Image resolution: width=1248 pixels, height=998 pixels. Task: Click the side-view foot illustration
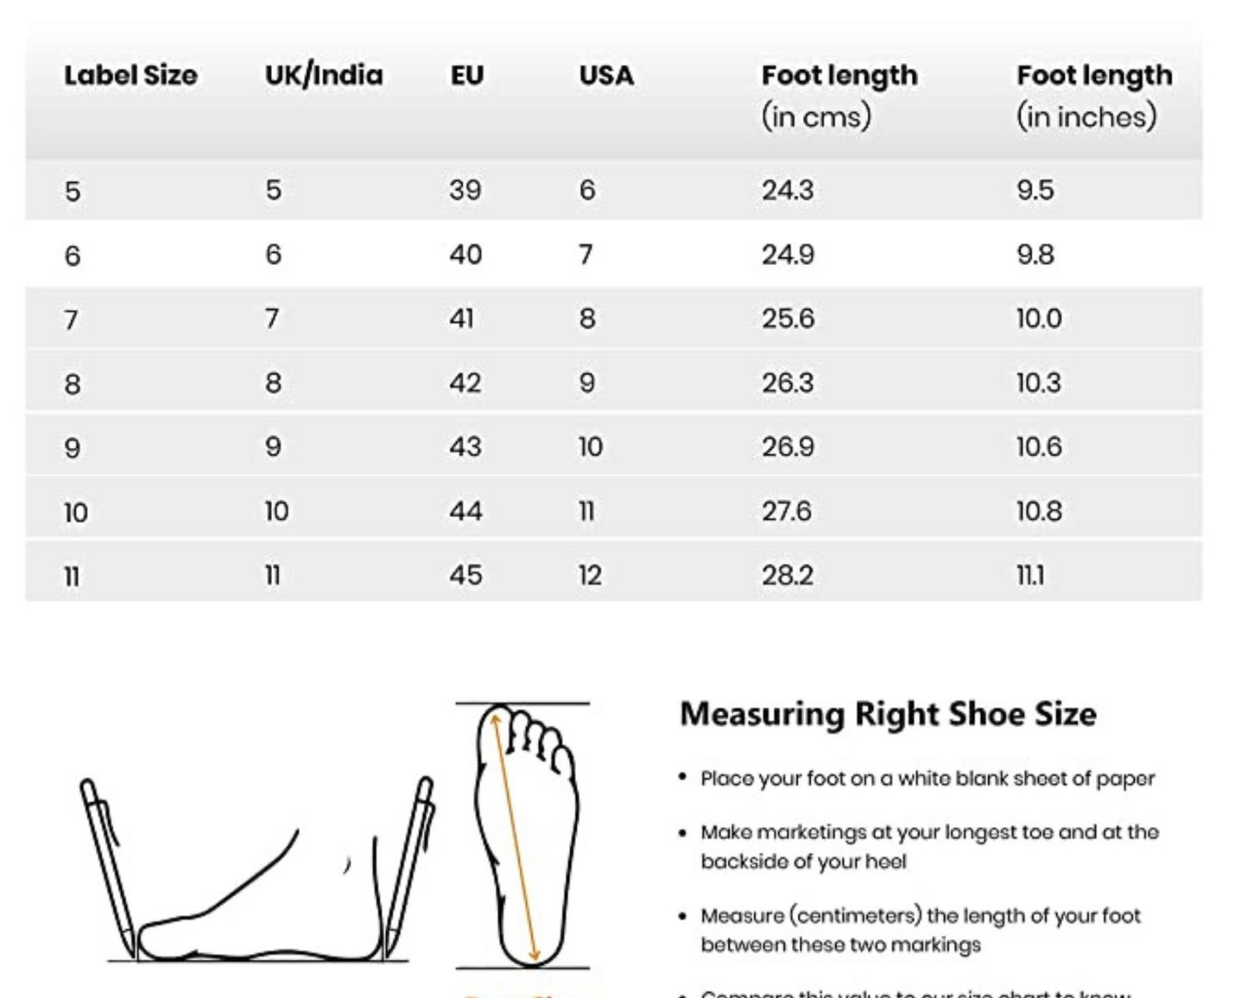(259, 898)
